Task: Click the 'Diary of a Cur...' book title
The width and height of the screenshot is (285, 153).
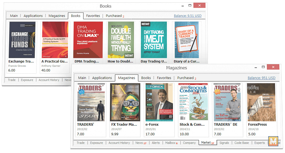Action: 186,62
